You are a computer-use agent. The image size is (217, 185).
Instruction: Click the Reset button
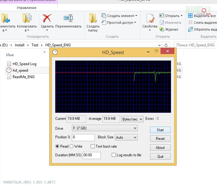pos(160,139)
